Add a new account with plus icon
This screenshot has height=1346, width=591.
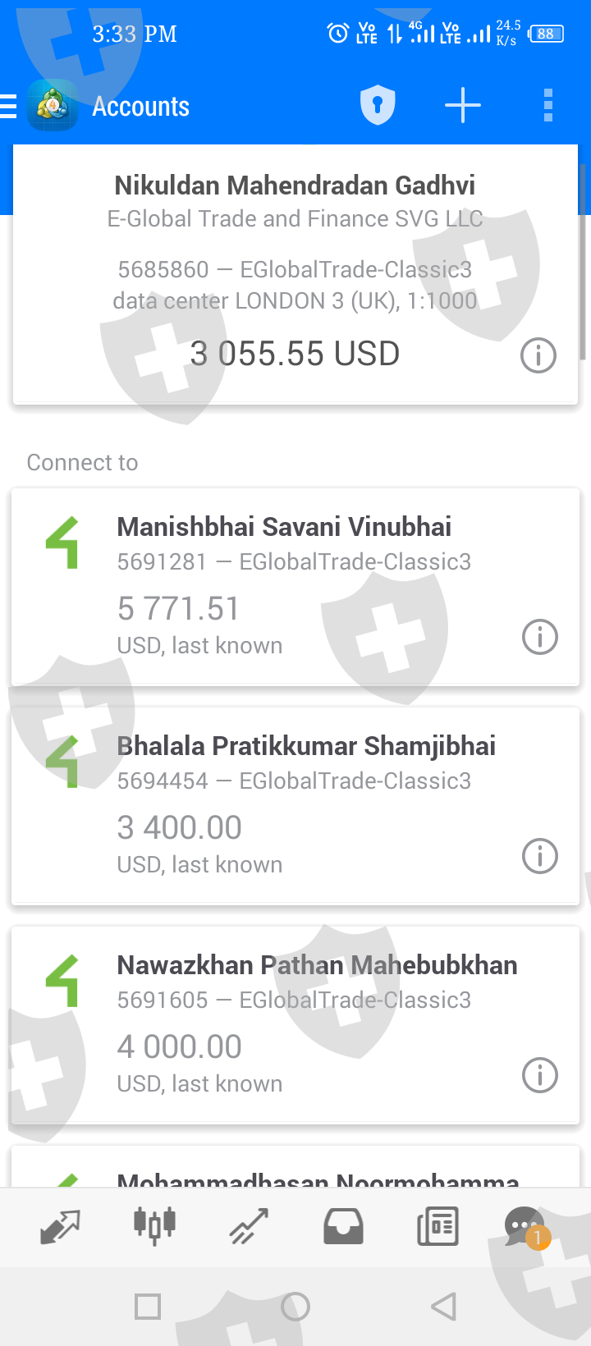[x=463, y=106]
